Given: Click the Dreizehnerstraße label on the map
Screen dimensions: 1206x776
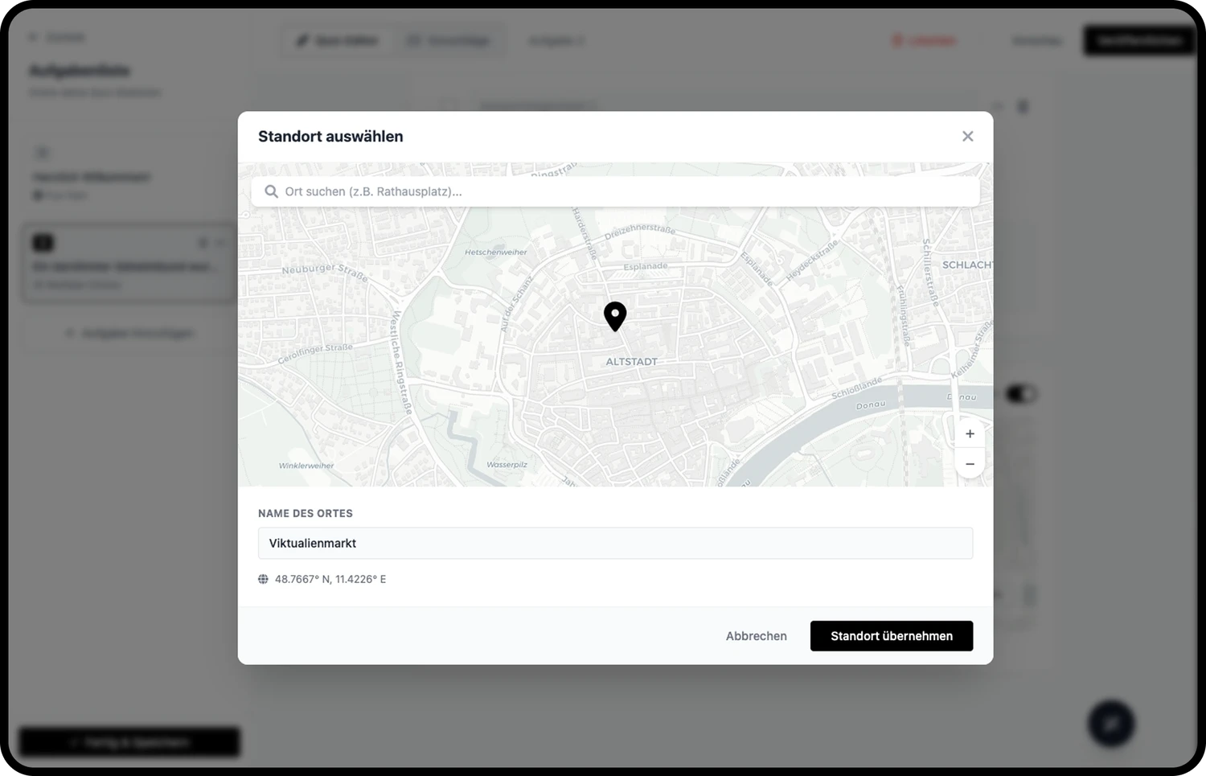Looking at the screenshot, I should tap(640, 231).
